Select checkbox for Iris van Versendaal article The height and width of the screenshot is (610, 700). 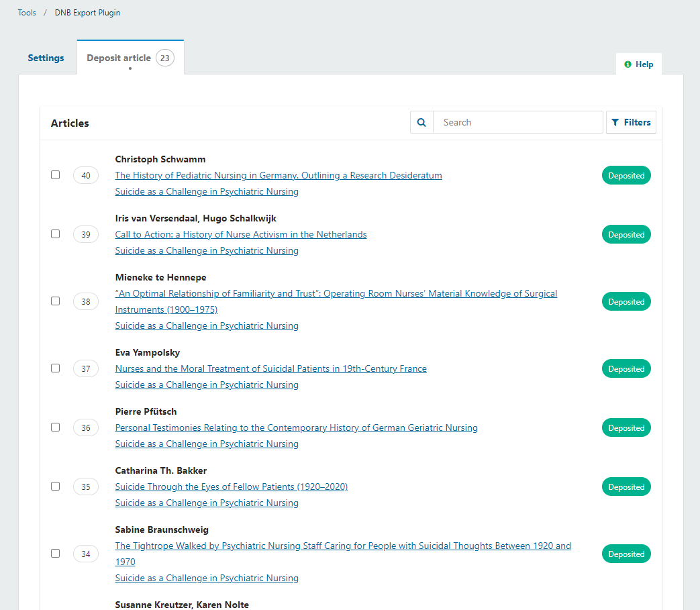pos(56,234)
